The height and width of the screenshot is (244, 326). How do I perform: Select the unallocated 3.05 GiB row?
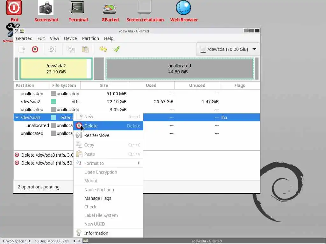[x=137, y=110]
